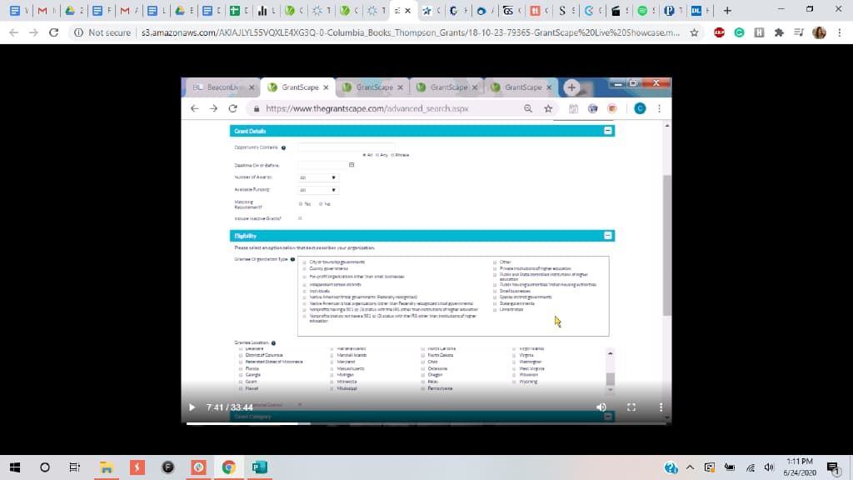Click the Grantee Organization Type help icon
The width and height of the screenshot is (853, 480).
click(x=292, y=260)
